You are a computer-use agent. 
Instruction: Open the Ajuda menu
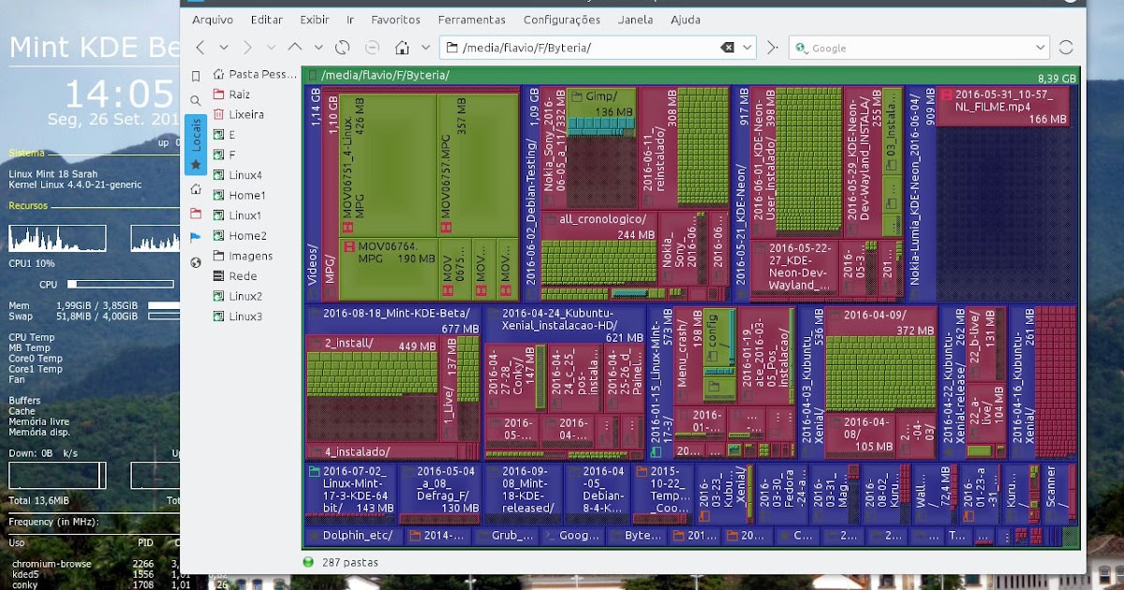point(686,20)
